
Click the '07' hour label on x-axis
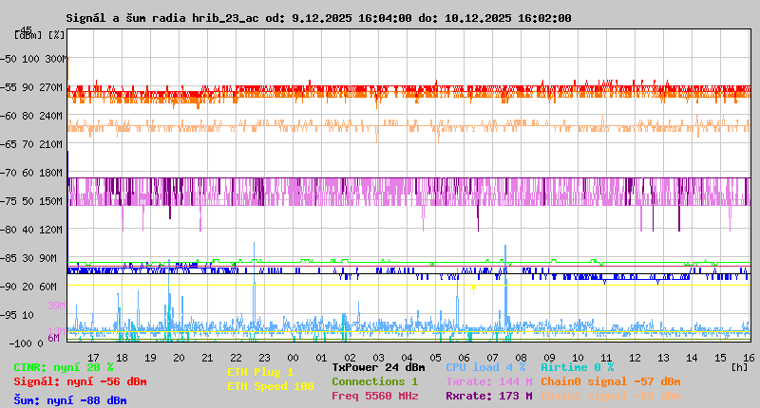coord(492,358)
